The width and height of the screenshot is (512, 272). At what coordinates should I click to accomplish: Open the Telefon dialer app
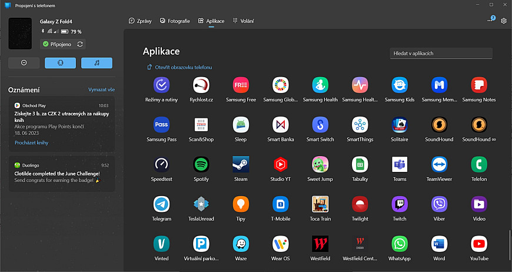pyautogui.click(x=478, y=165)
